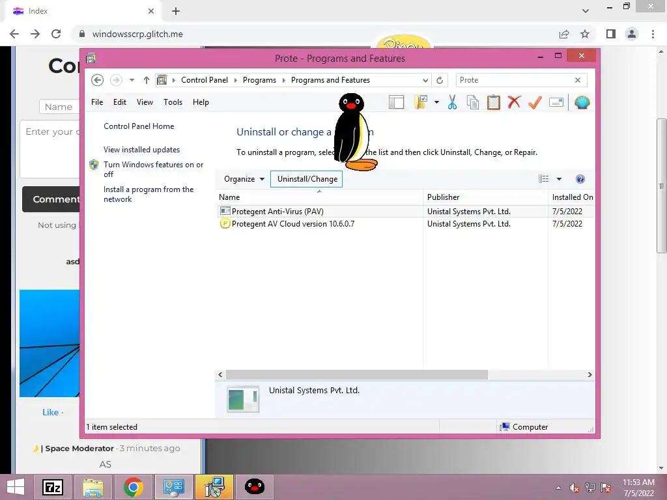
Task: Open Install a program from the network
Action: tap(149, 194)
